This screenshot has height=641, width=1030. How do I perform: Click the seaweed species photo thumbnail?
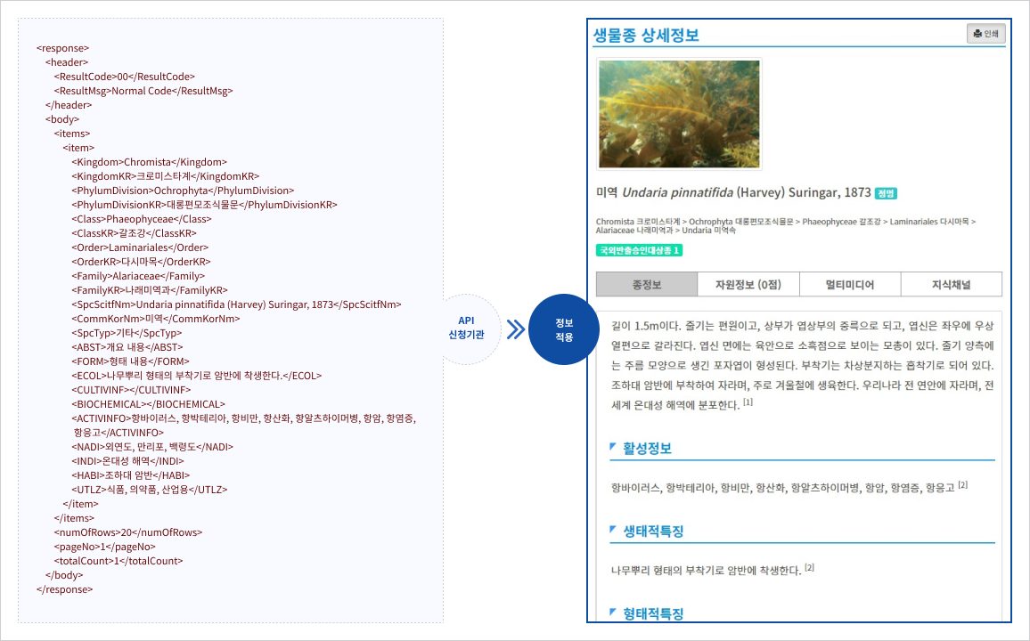[x=679, y=114]
